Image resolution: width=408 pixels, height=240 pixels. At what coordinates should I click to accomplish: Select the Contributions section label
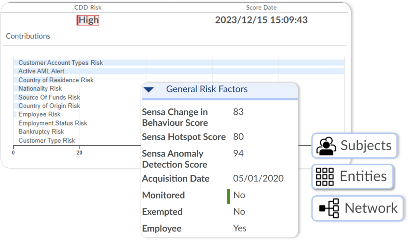(x=28, y=36)
